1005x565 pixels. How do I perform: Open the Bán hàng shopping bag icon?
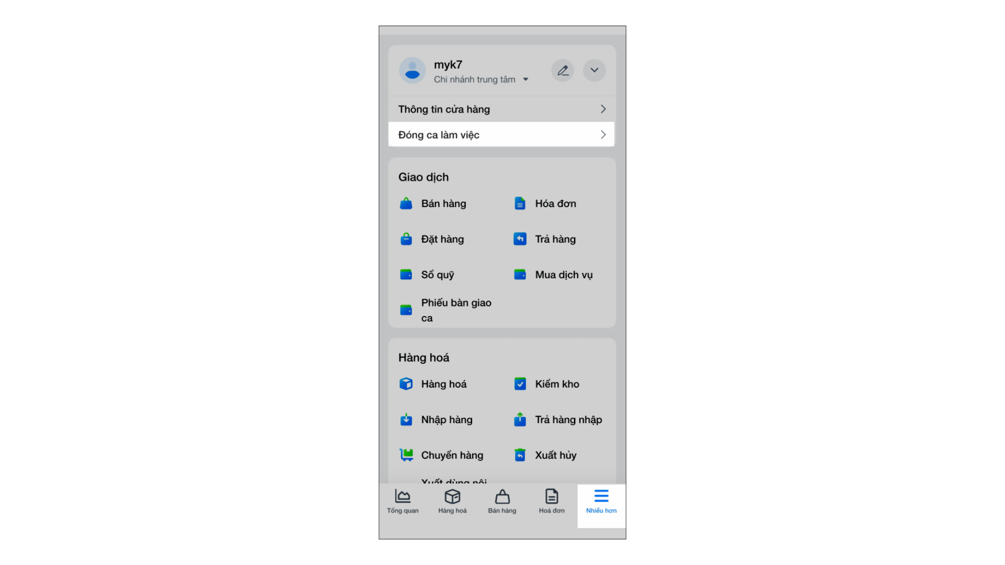pyautogui.click(x=406, y=204)
